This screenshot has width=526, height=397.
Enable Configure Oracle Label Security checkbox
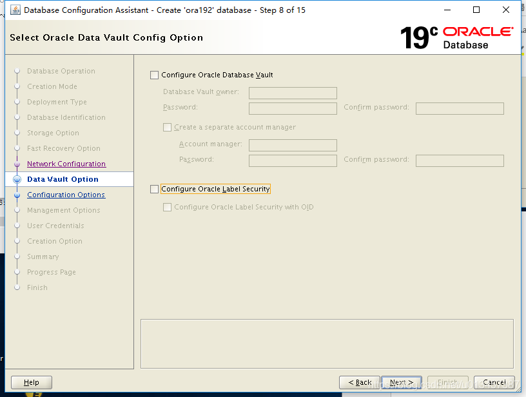[154, 189]
